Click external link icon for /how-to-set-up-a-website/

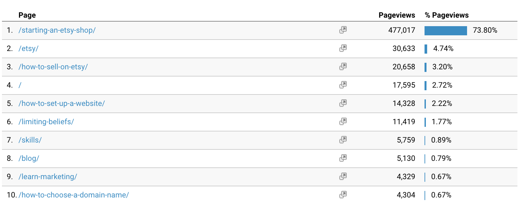[x=343, y=103]
